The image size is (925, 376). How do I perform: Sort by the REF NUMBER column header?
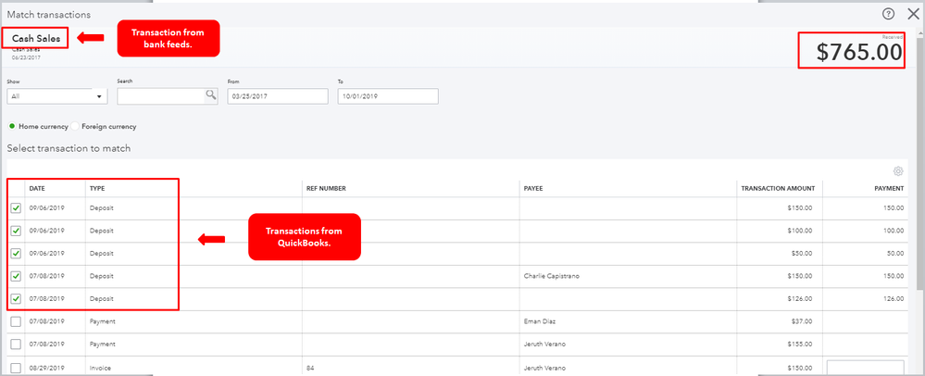(x=326, y=188)
